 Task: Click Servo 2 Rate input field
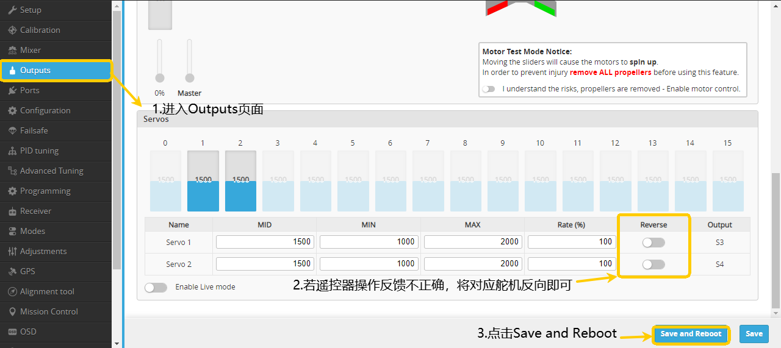point(571,264)
